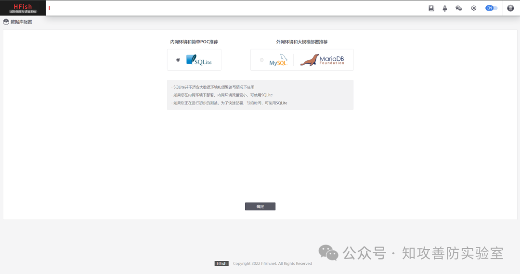The width and height of the screenshot is (520, 274).
Task: Select the SQLite radio button
Action: click(x=178, y=60)
